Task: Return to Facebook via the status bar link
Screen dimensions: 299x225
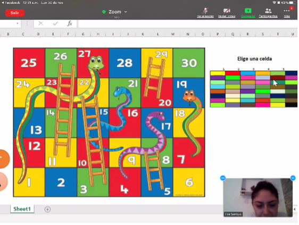Action: pos(11,3)
